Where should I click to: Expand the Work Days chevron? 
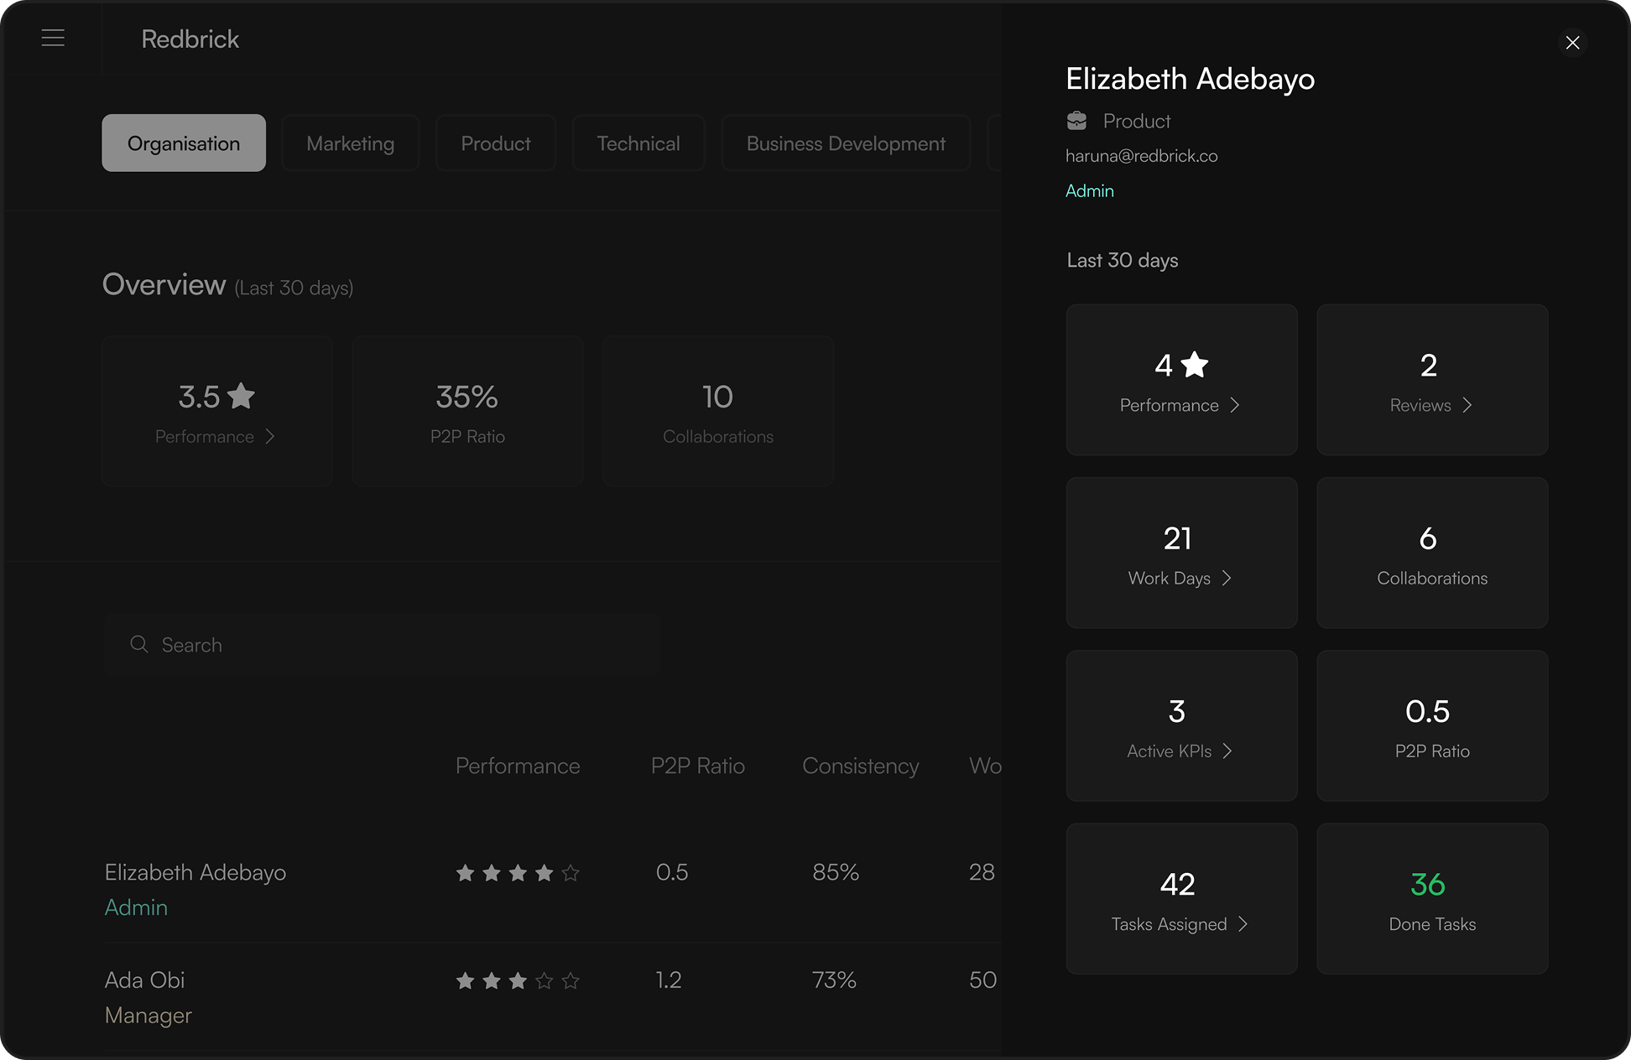coord(1227,578)
